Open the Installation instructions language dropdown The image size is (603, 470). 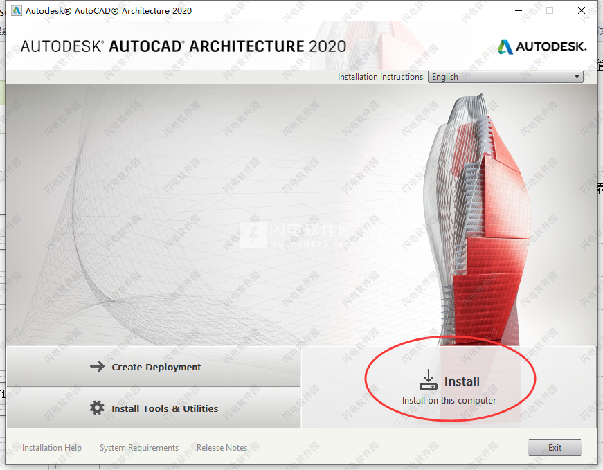[505, 77]
